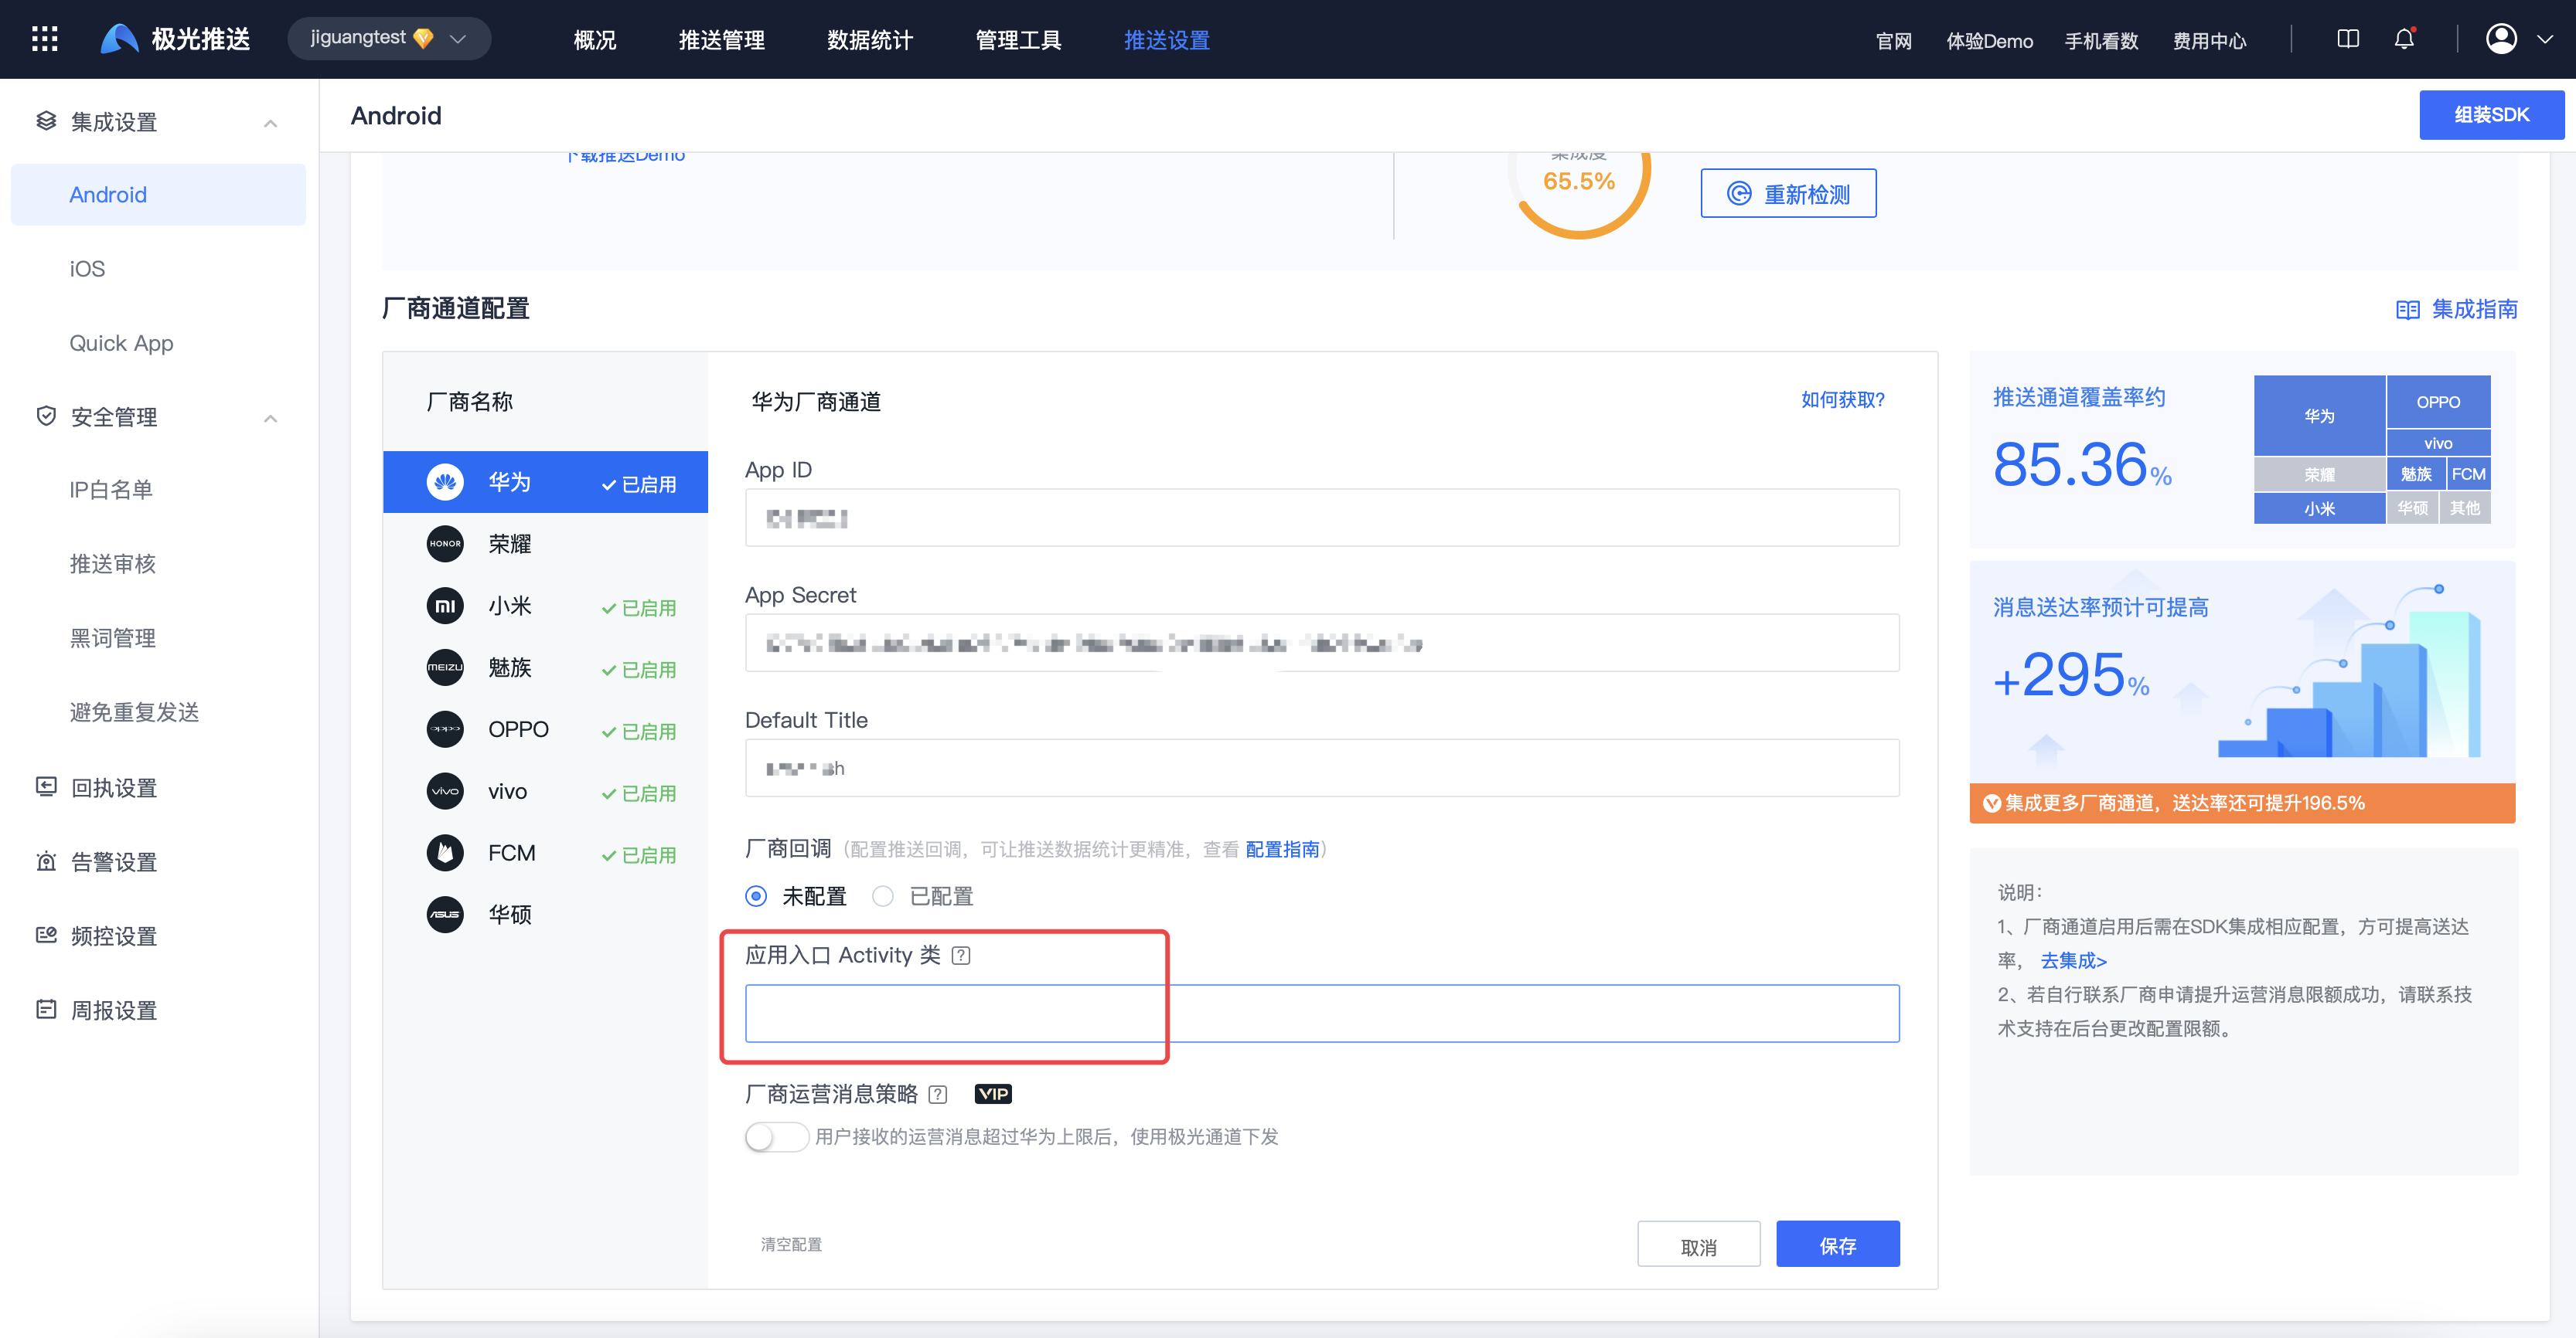Viewport: 2576px width, 1338px height.
Task: Click the 华硕 ASUS logo icon
Action: 445,915
